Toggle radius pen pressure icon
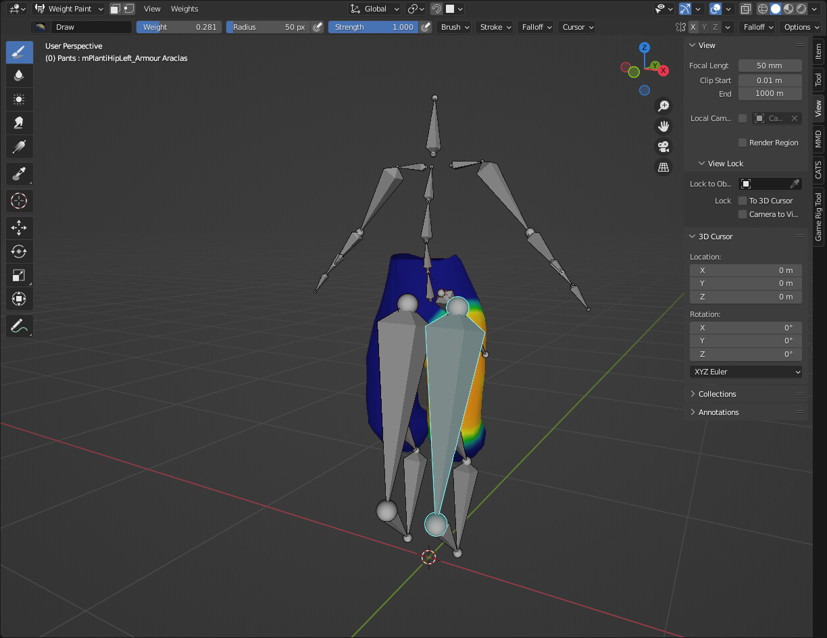Viewport: 827px width, 638px height. point(317,27)
